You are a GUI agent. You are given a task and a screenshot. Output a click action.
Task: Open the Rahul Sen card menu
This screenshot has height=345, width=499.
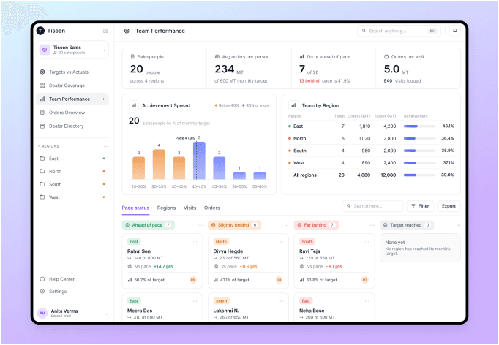(x=195, y=242)
